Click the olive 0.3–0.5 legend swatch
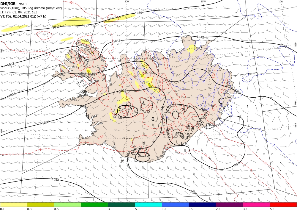 tap(40, 204)
